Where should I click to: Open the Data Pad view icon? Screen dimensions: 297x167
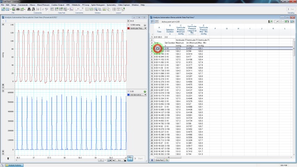click(52, 9)
